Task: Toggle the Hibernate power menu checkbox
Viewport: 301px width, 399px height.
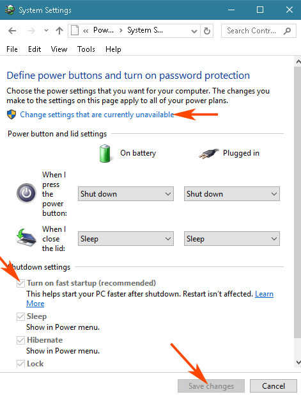Action: pos(20,340)
